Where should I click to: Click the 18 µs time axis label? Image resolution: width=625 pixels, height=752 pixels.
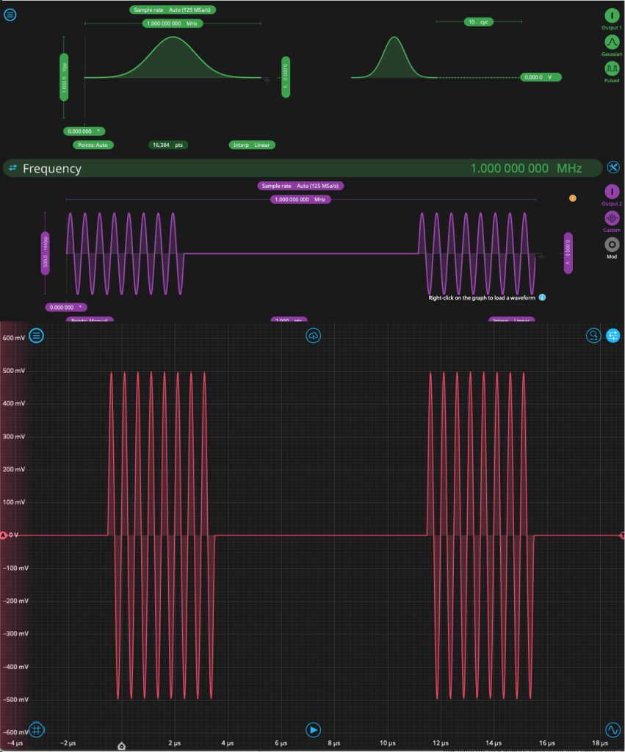tap(599, 743)
